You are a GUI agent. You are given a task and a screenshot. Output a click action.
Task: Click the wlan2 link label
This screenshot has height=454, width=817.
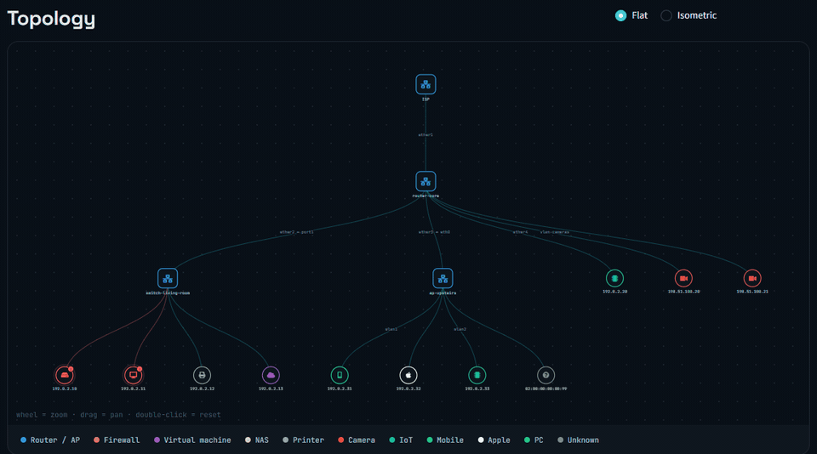click(x=460, y=329)
